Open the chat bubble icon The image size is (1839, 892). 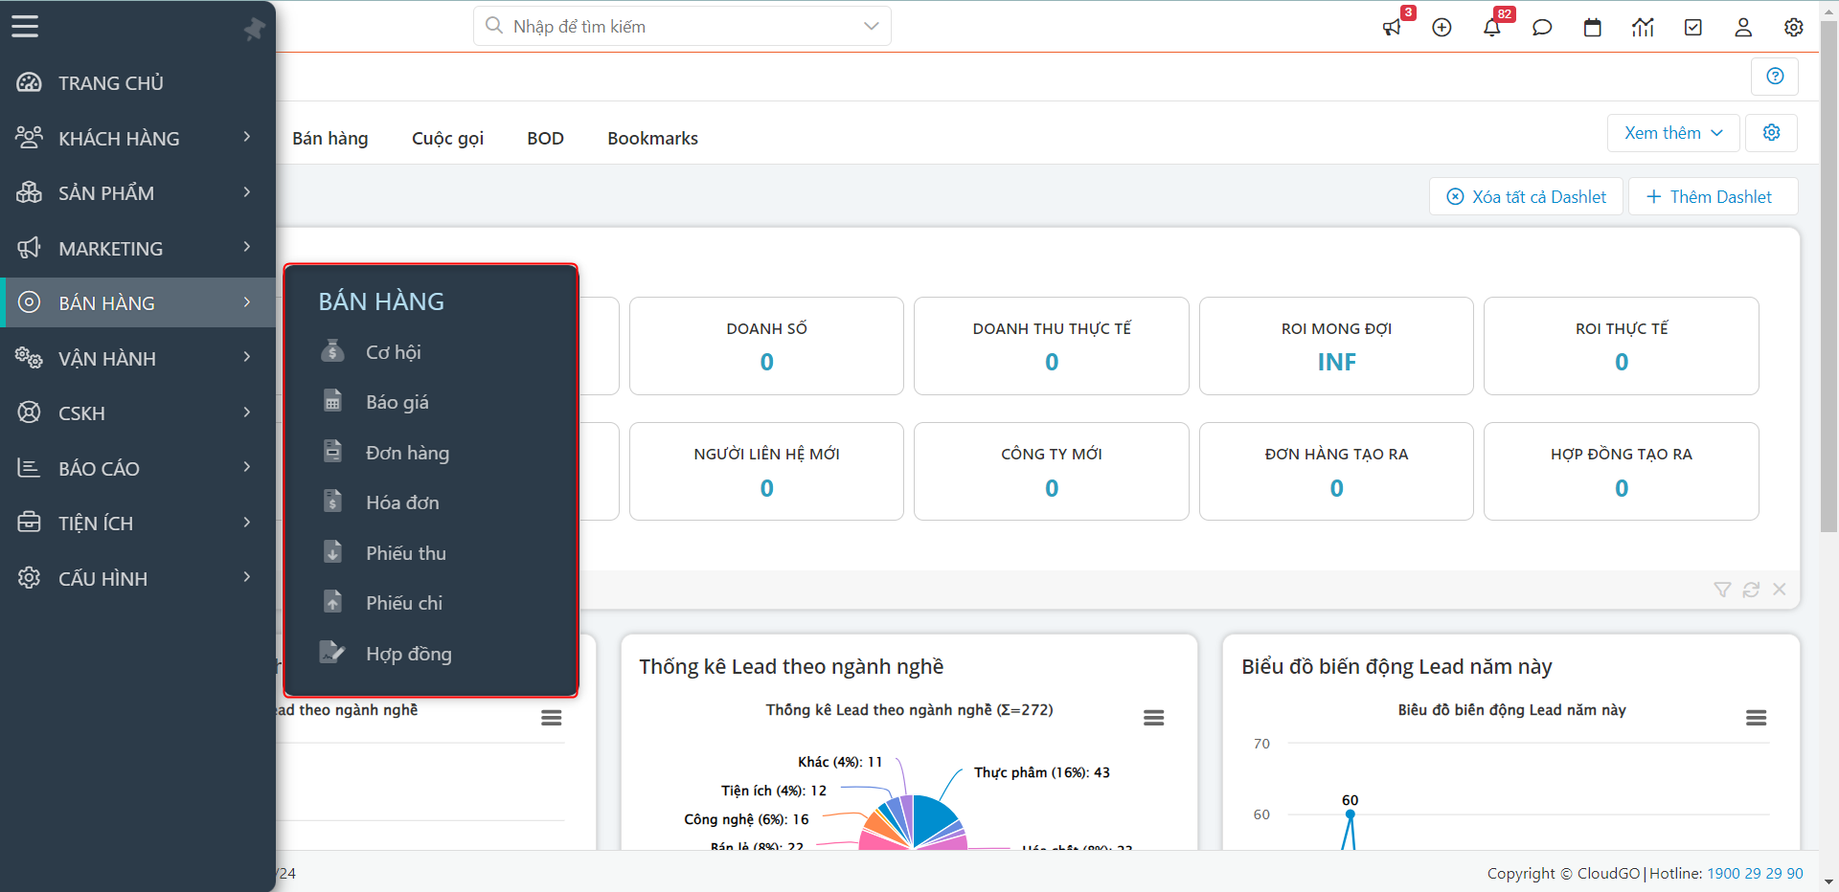point(1542,28)
